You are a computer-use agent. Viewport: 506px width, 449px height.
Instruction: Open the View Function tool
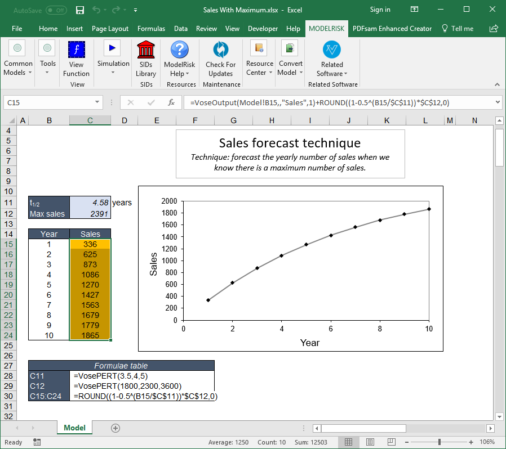[x=76, y=59]
